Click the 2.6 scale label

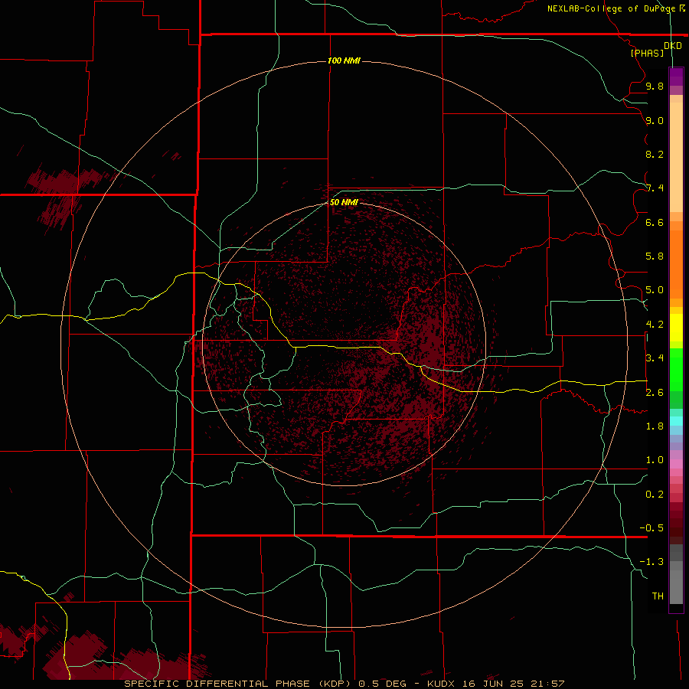click(x=655, y=393)
